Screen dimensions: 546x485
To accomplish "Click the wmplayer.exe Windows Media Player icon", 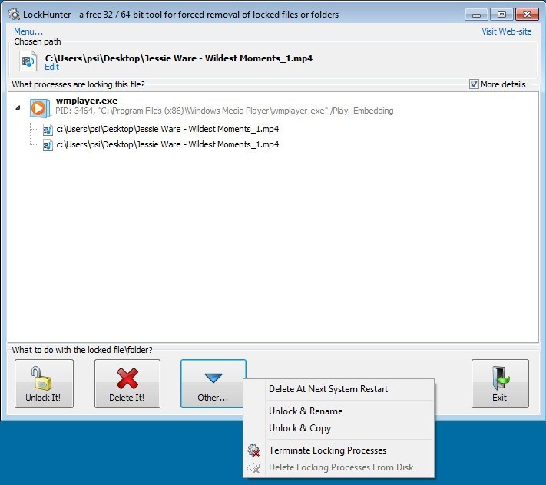I will 38,108.
